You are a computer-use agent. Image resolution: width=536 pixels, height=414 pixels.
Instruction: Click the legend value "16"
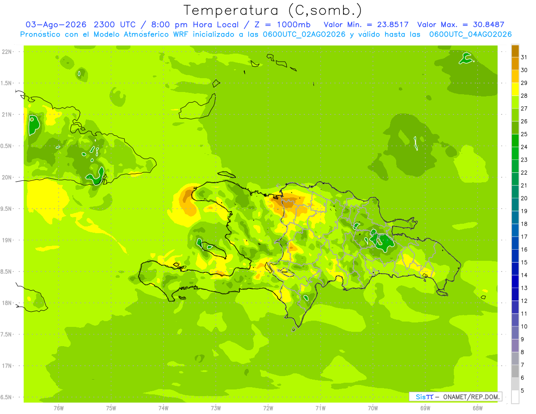point(524,250)
